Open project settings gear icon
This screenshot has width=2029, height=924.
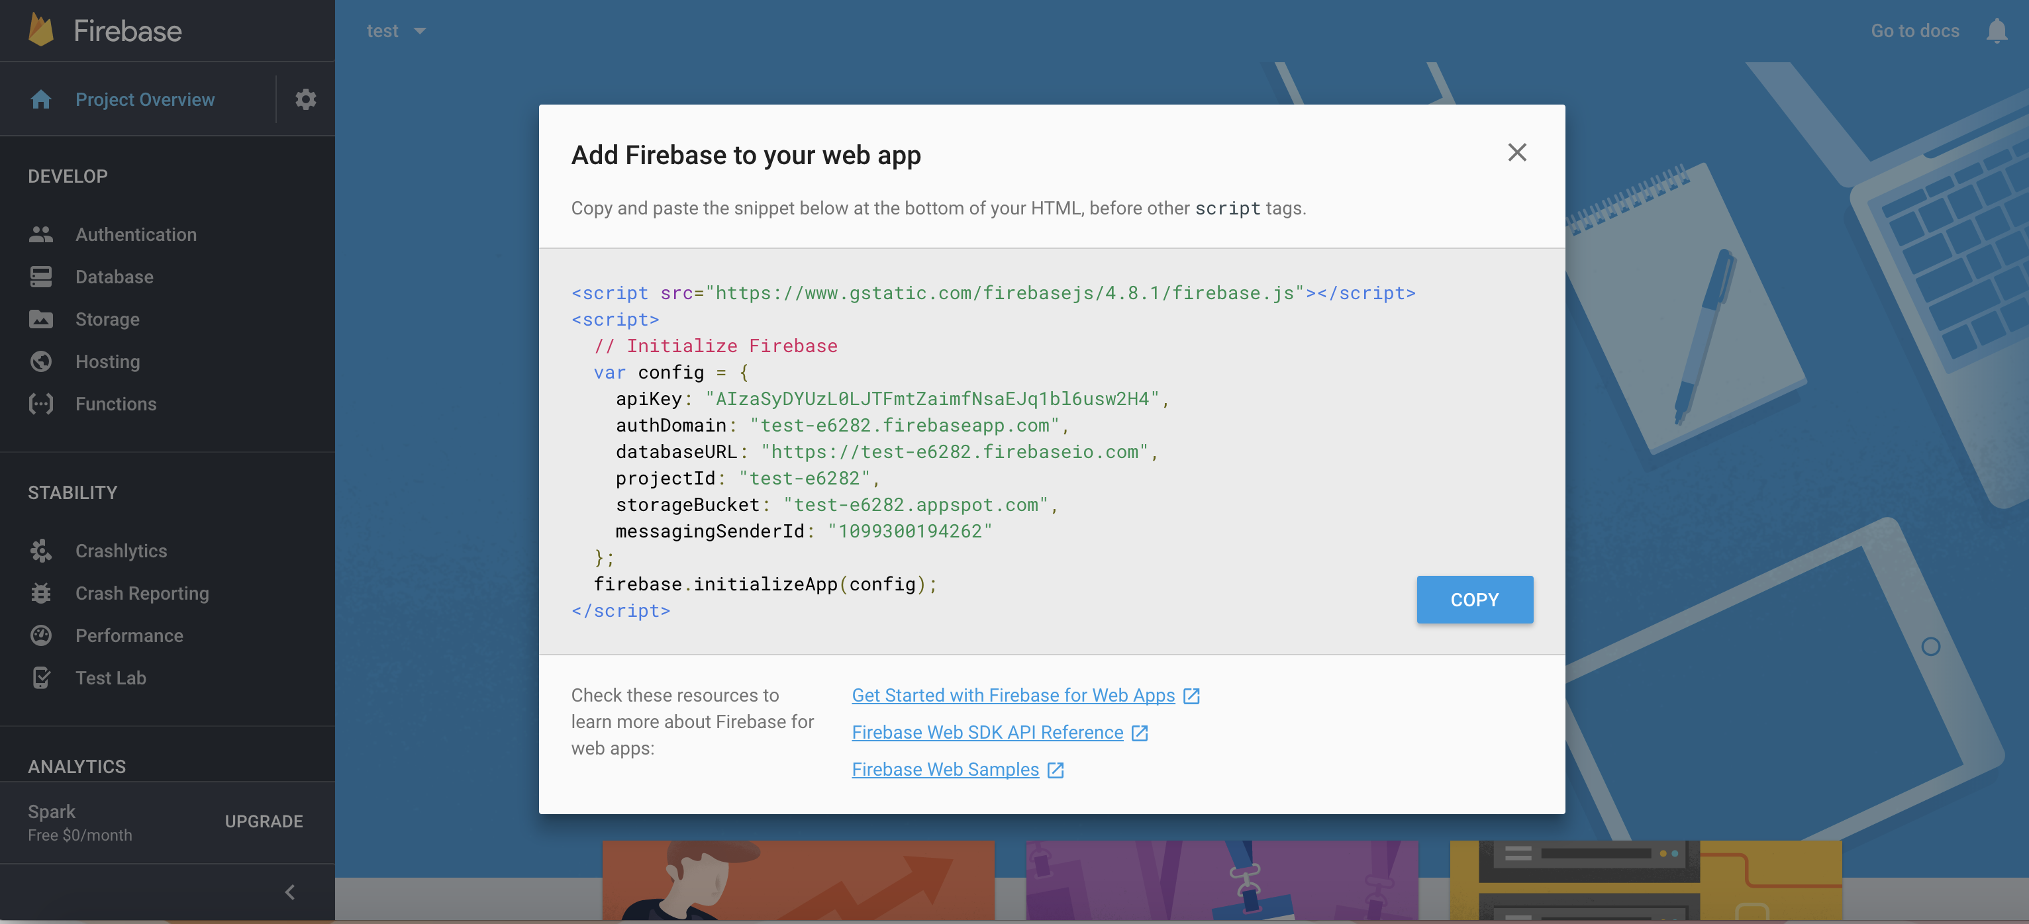click(306, 99)
